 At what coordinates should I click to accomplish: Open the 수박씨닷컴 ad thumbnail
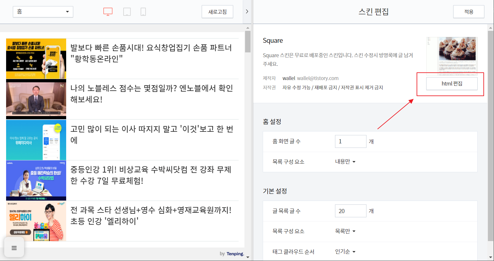[36, 180]
